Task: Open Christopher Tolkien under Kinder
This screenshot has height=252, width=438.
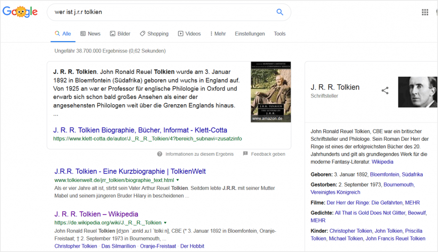Action: (350, 231)
